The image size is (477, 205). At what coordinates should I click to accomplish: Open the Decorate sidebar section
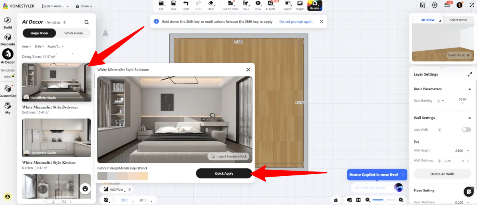(x=8, y=40)
